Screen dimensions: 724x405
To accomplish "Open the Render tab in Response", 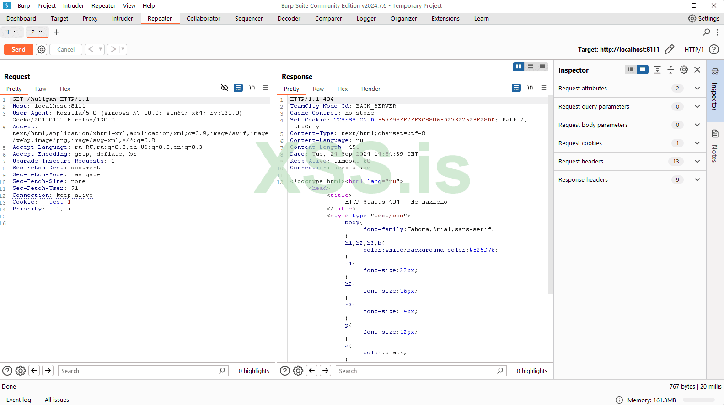I will [370, 89].
